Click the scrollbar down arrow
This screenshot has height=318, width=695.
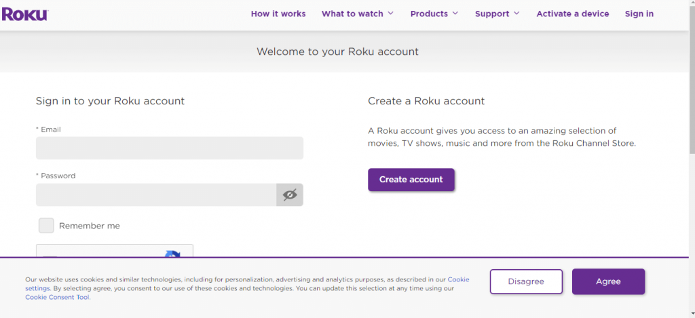coord(692,315)
